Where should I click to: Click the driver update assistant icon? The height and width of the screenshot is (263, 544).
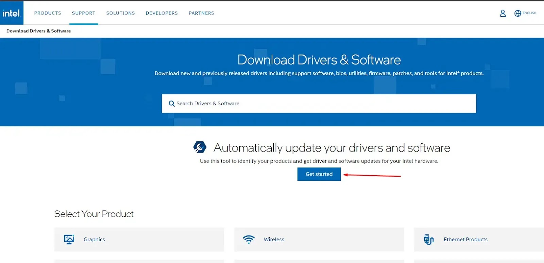(x=200, y=147)
